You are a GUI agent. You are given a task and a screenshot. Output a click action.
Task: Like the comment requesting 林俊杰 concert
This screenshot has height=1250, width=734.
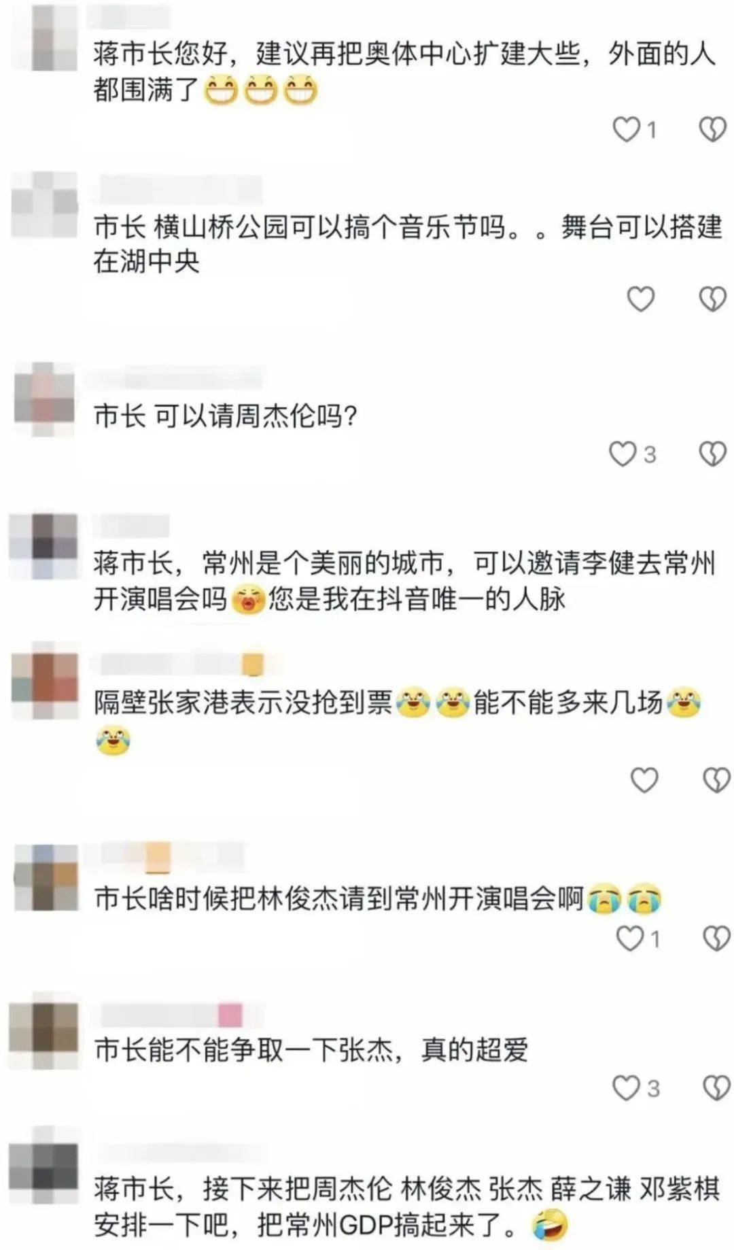pyautogui.click(x=629, y=939)
